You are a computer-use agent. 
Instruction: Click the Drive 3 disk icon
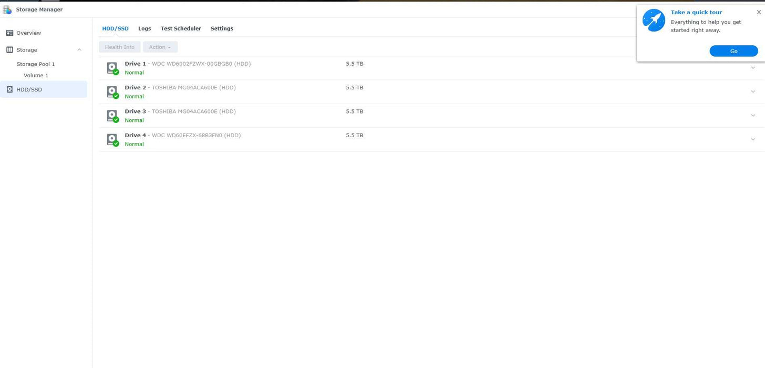tap(112, 115)
